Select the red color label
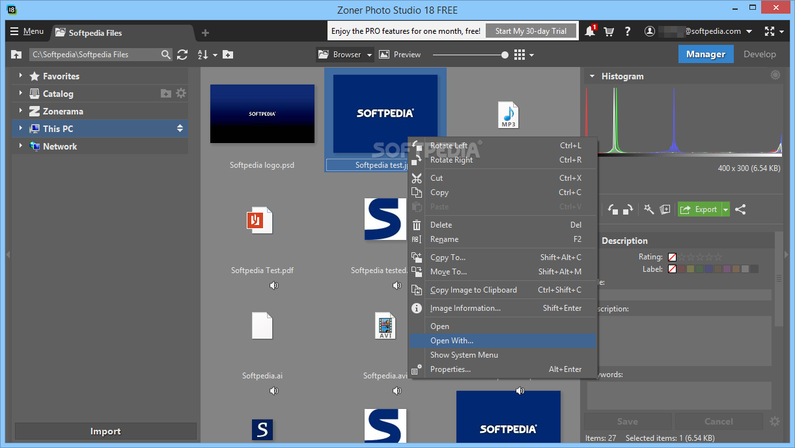 682,269
